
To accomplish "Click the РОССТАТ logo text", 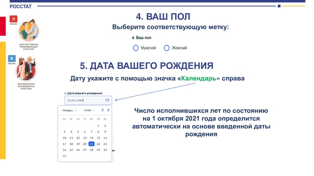I will 21,7.
